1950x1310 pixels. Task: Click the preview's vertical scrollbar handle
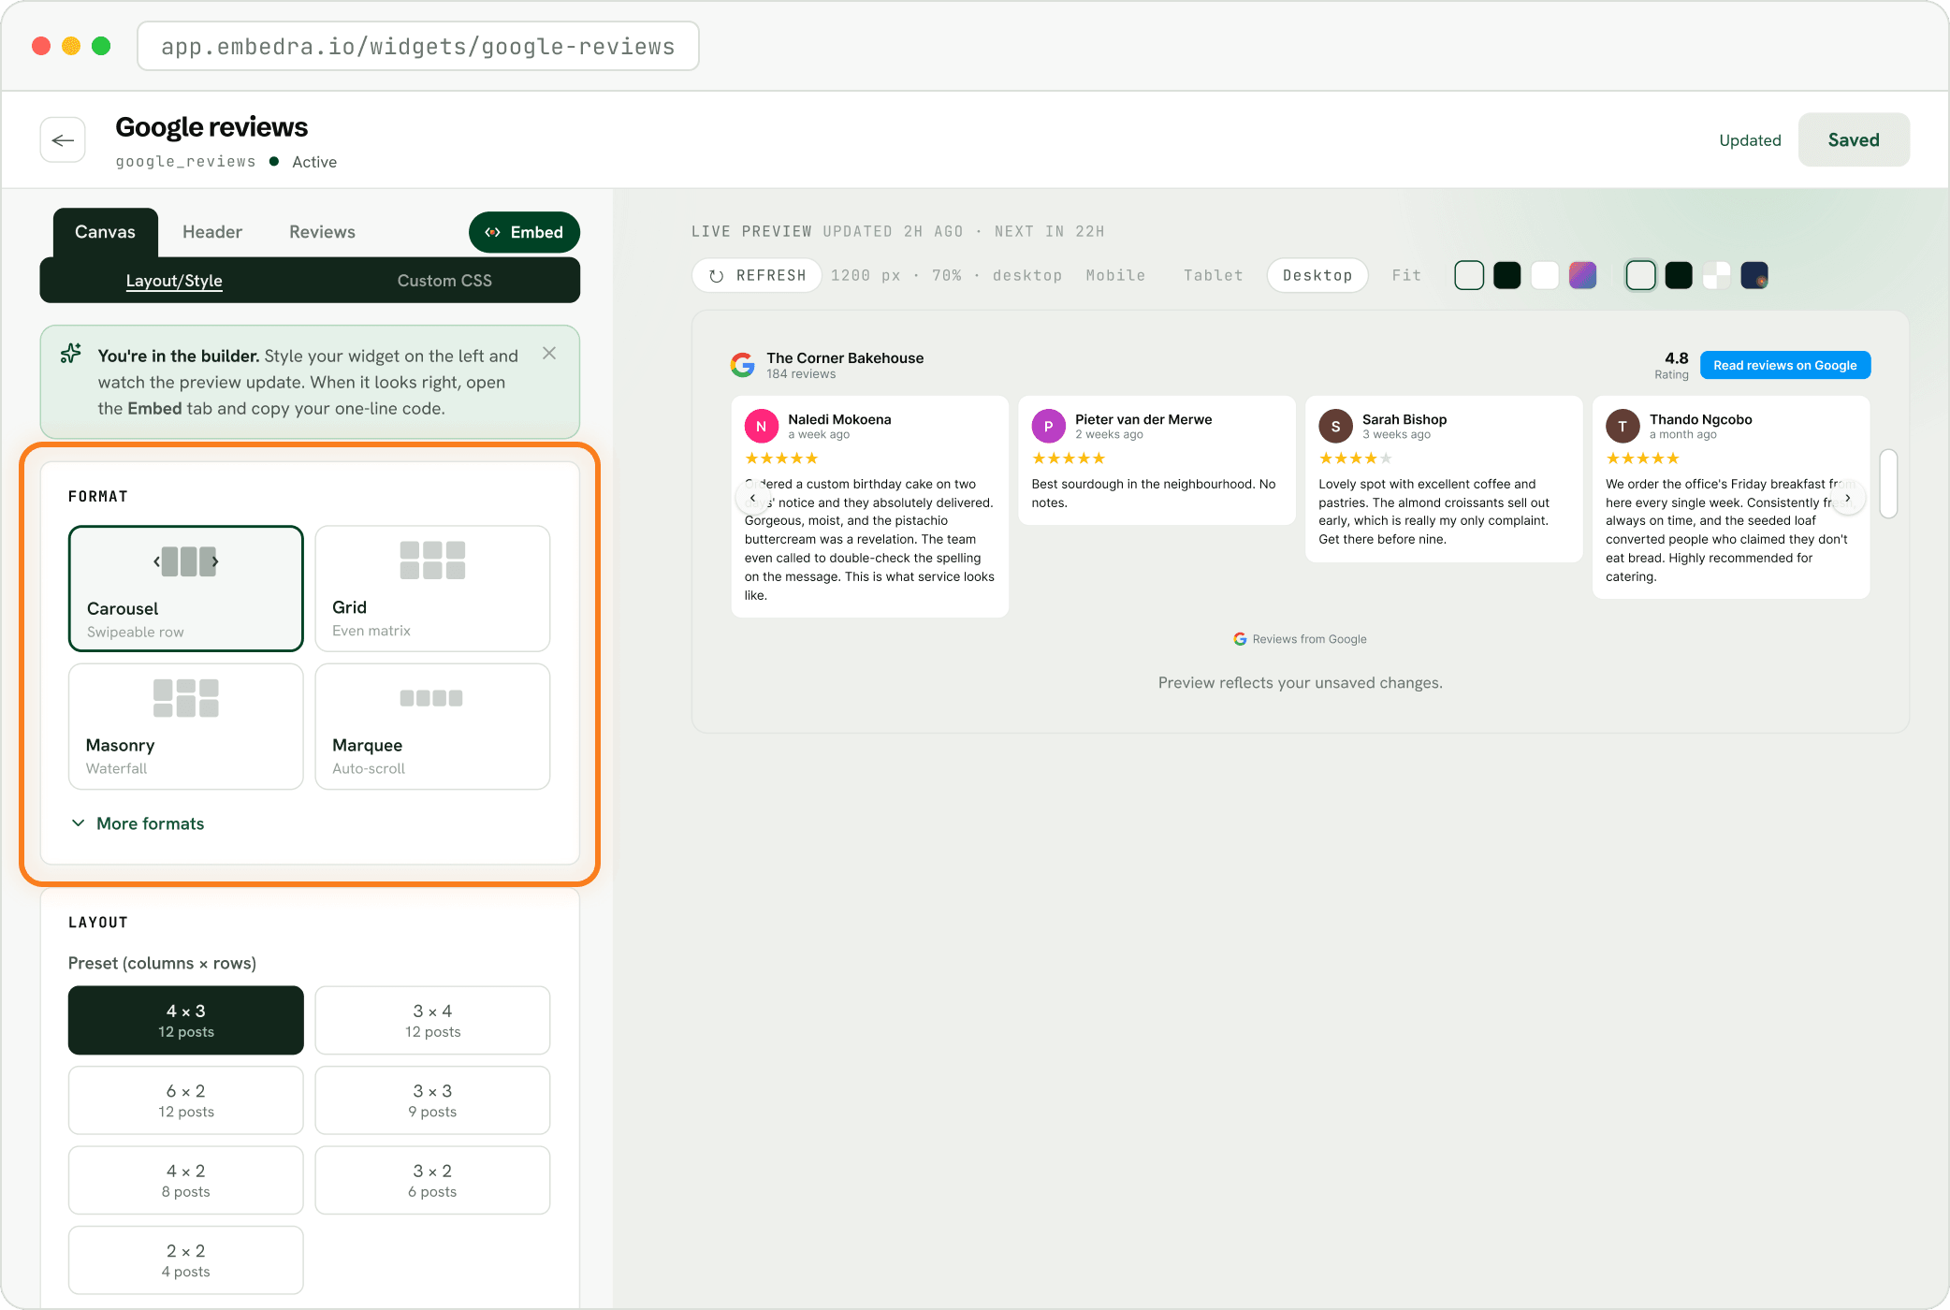pyautogui.click(x=1888, y=484)
